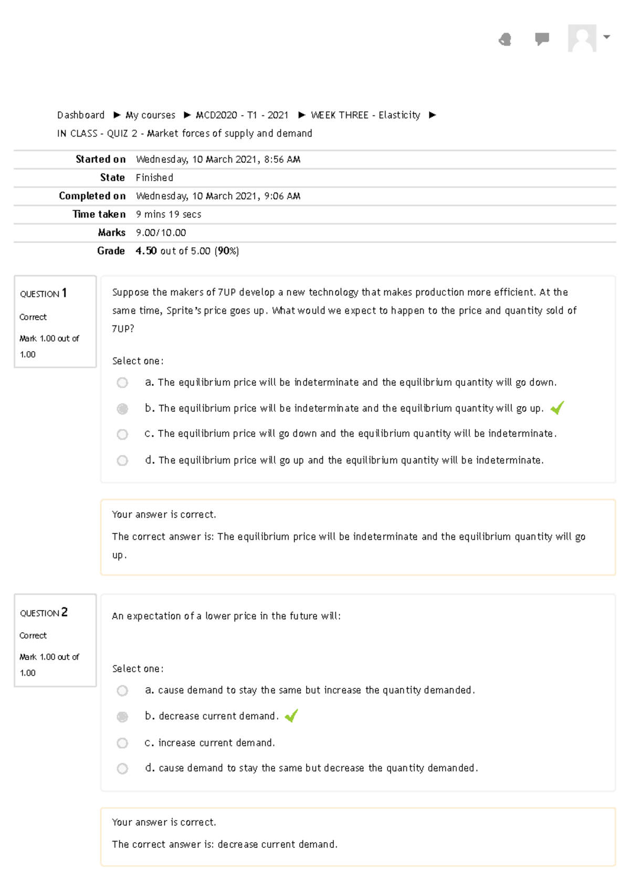Select option d 'equilibrium price will go up'
Screen dimensions: 630x892
coord(123,460)
